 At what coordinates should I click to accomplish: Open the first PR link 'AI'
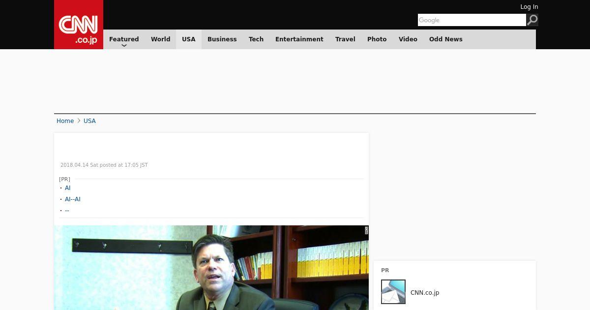67,188
